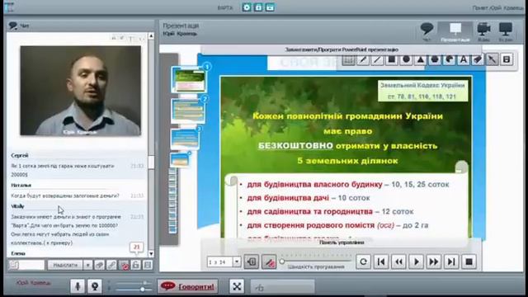
Task: Select slide thumbnail 1
Action: pos(189,79)
